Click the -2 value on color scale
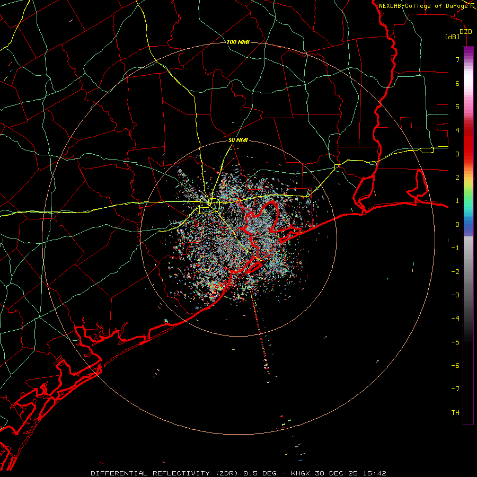Viewport: 477px width, 477px height. [x=455, y=272]
